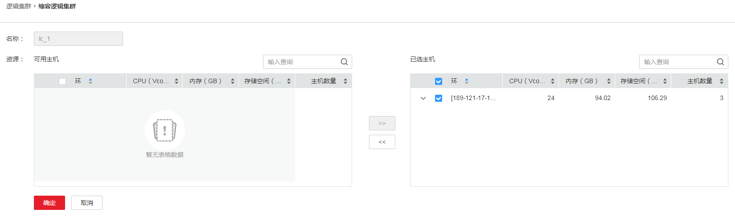
Task: Click search icon in available hosts search box
Action: [x=344, y=62]
